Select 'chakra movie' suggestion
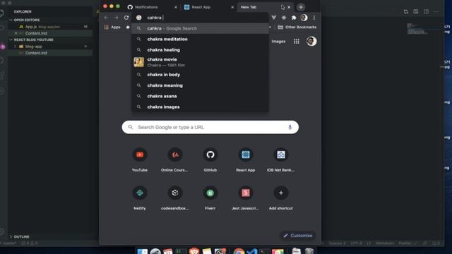 pyautogui.click(x=200, y=62)
